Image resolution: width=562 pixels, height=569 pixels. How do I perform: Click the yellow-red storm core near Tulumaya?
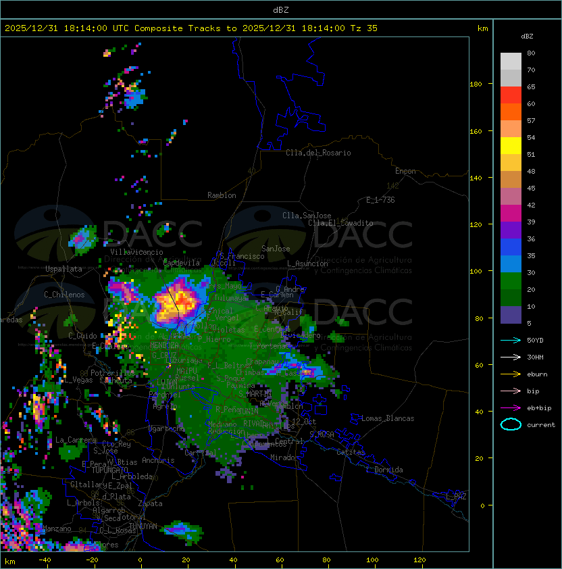pos(176,303)
